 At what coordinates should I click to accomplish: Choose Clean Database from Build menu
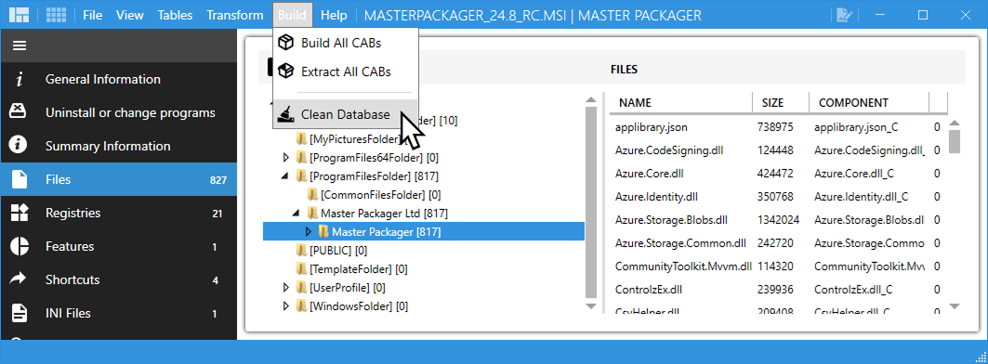pos(346,114)
